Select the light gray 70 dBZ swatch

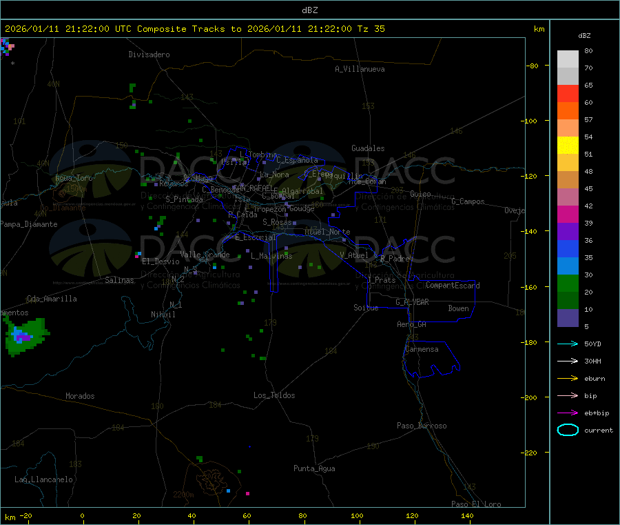coord(568,59)
